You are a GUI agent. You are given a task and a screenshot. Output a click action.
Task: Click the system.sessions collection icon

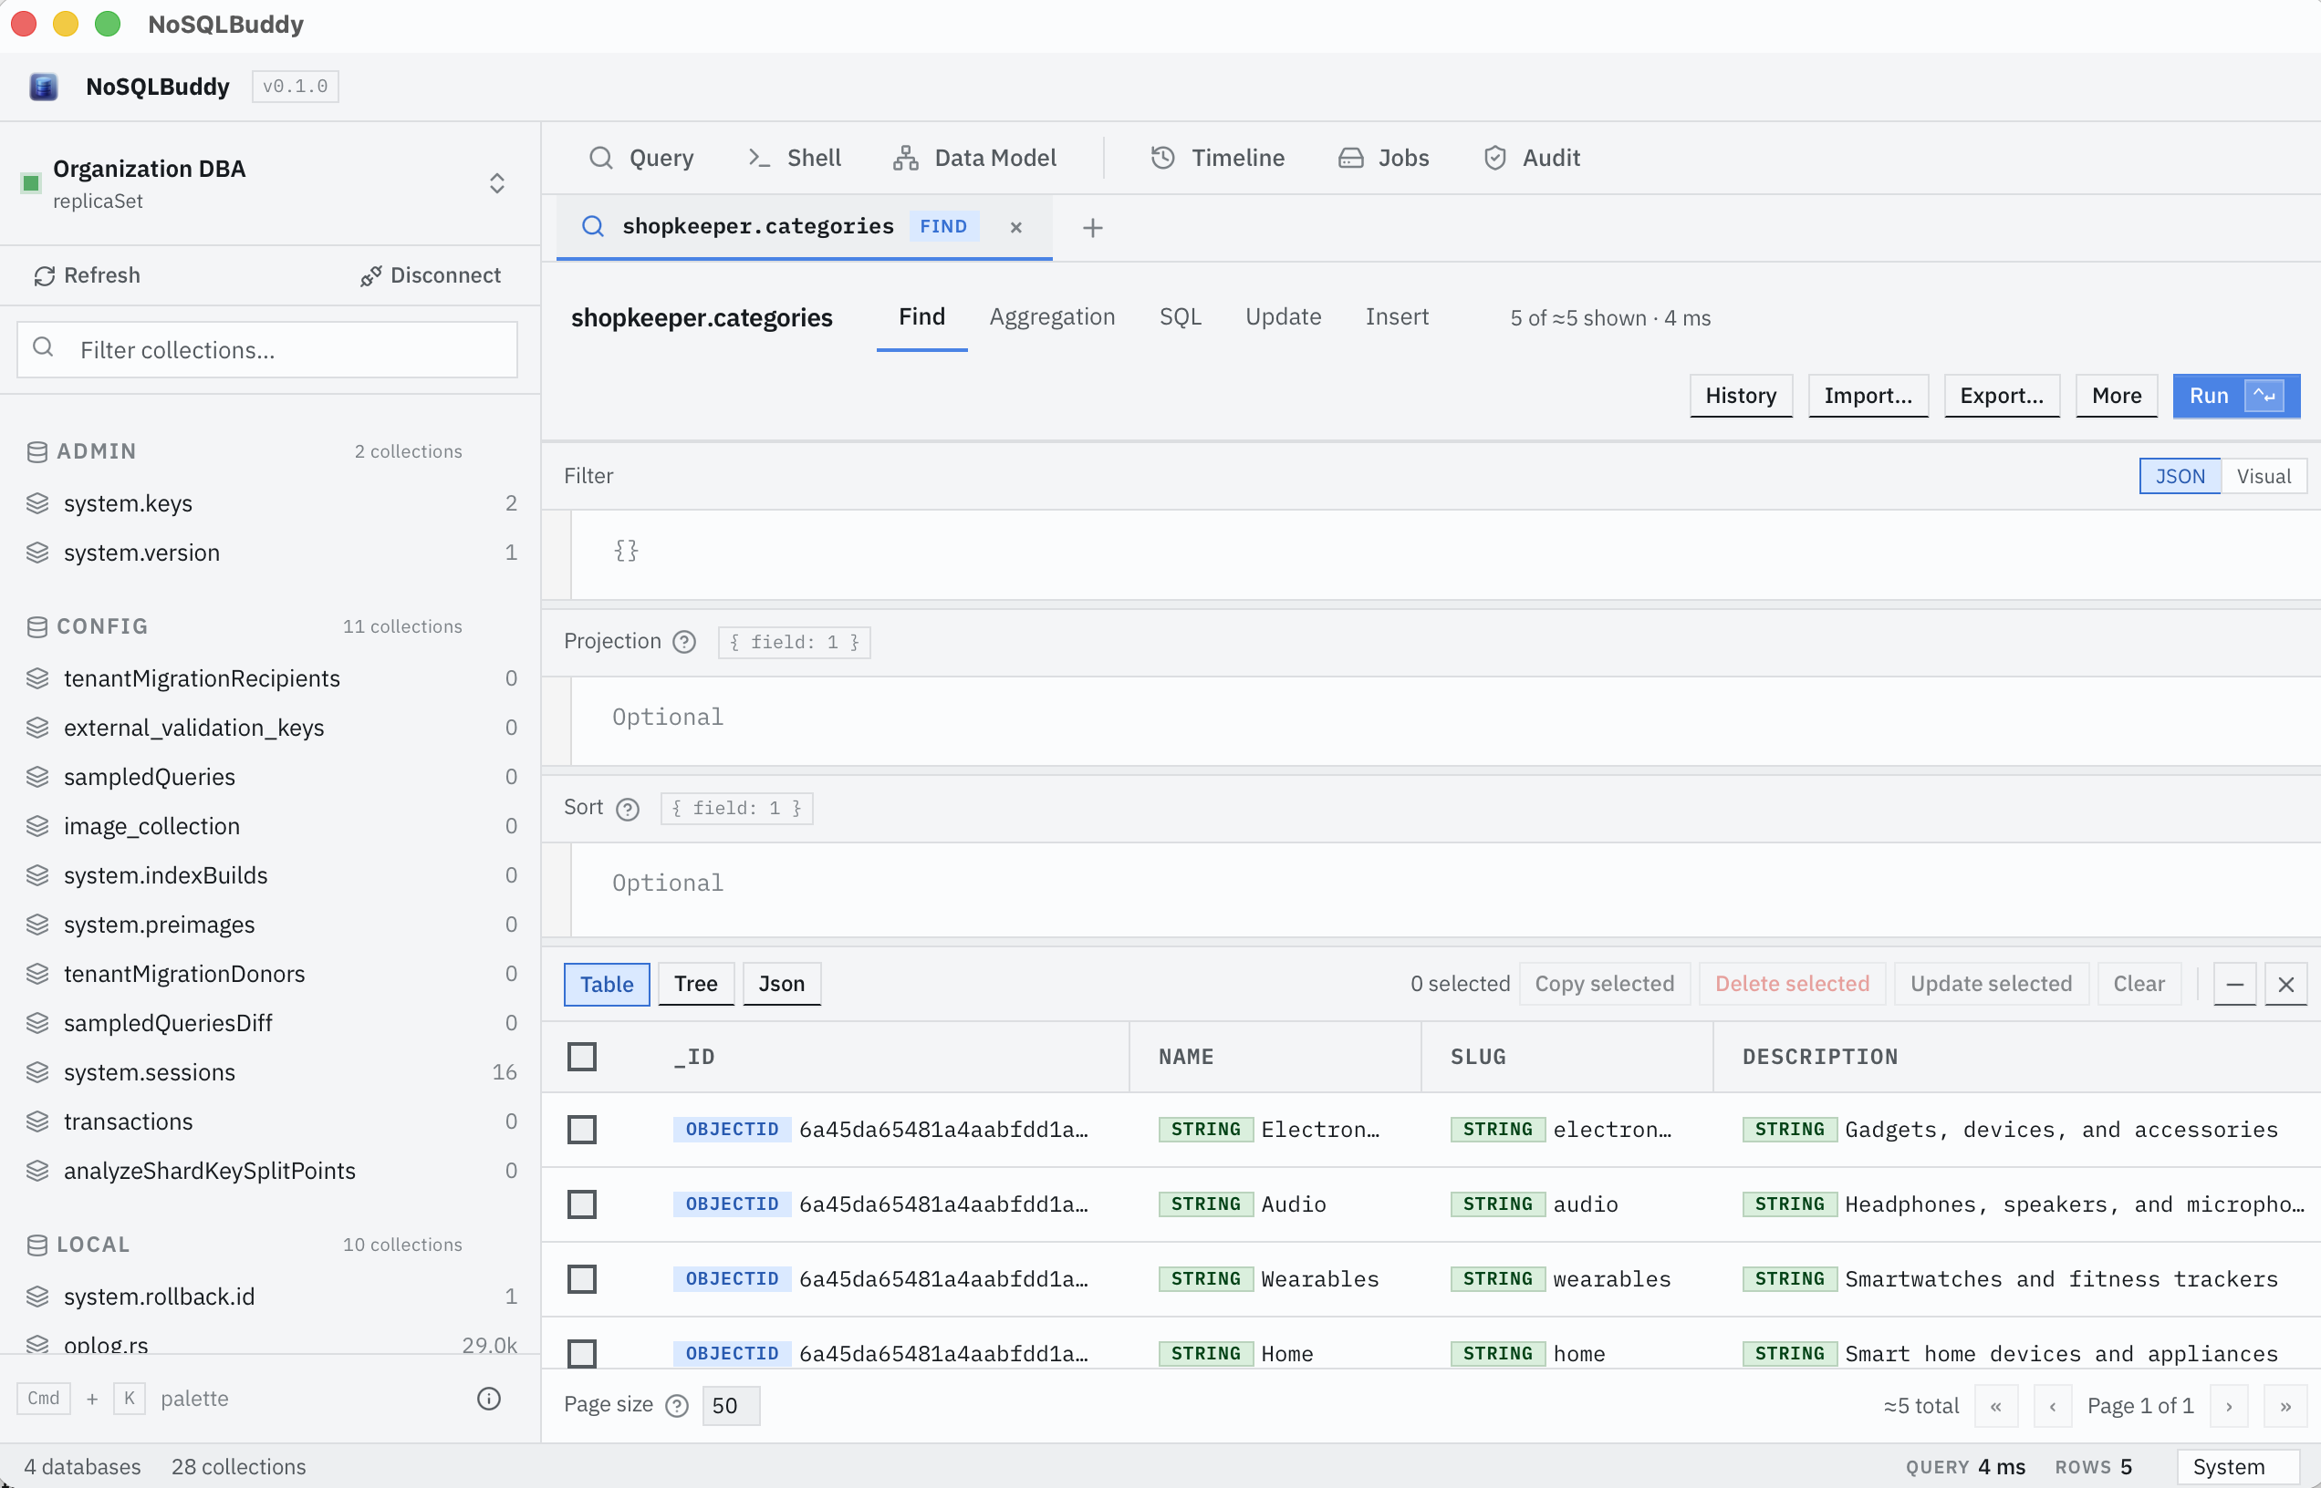tap(37, 1072)
